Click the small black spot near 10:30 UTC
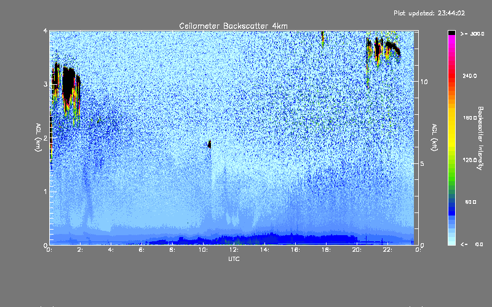Image resolution: width=492 pixels, height=307 pixels. point(209,144)
